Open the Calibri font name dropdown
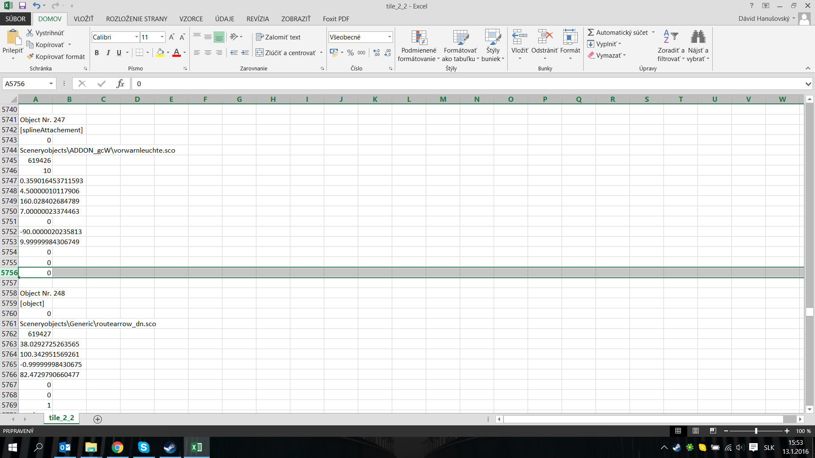 tap(136, 37)
